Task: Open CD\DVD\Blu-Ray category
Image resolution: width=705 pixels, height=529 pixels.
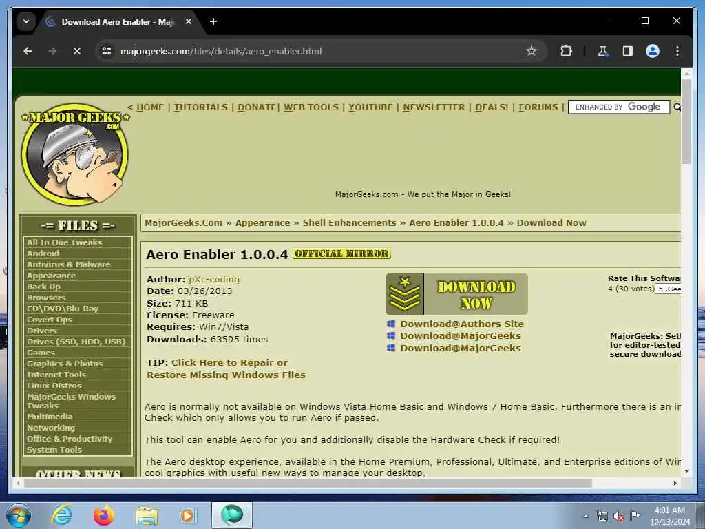Action: click(63, 309)
